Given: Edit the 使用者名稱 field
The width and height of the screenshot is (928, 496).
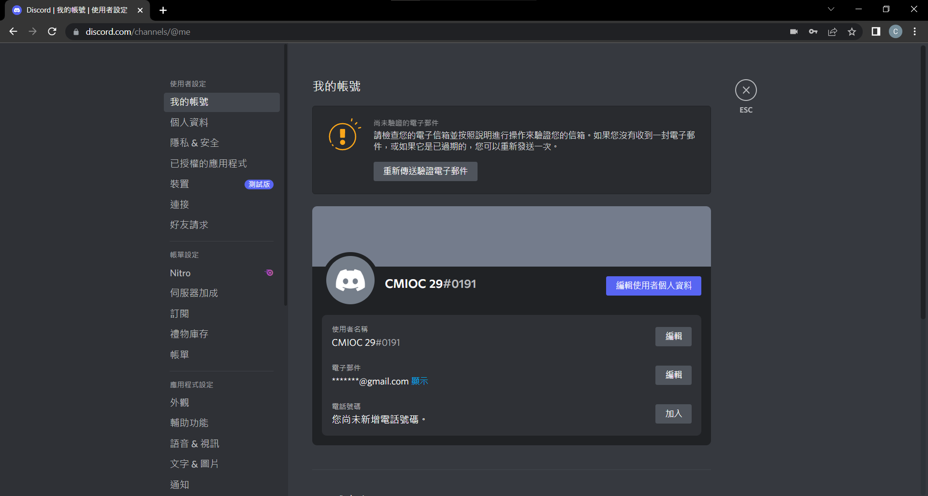Looking at the screenshot, I should (x=673, y=337).
